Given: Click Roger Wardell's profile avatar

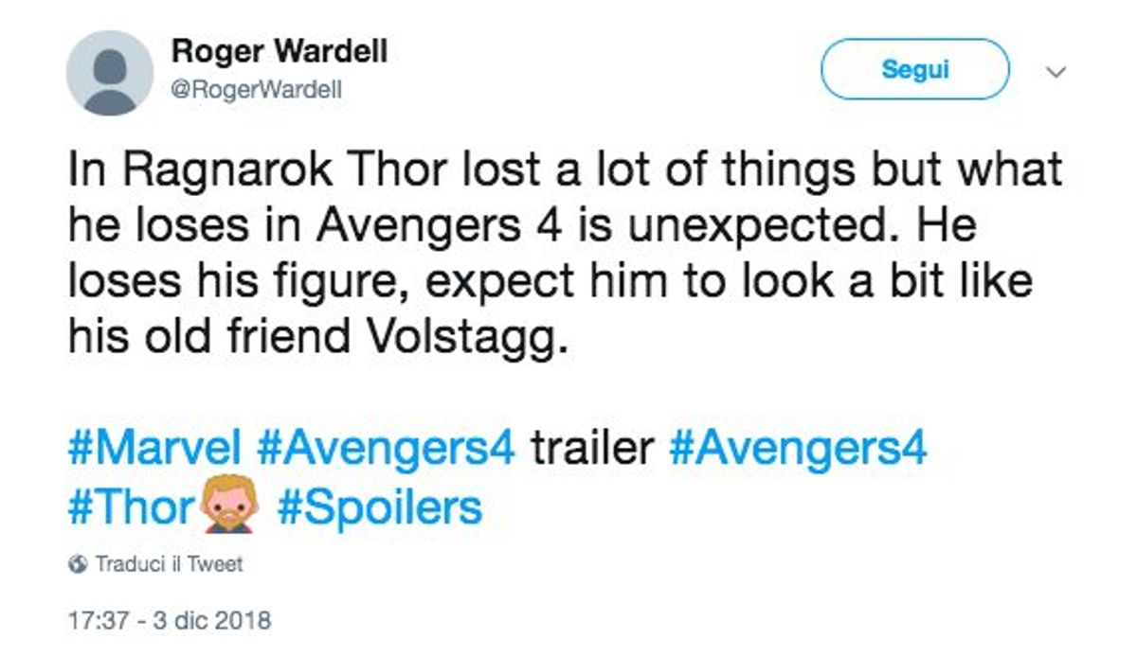Looking at the screenshot, I should pyautogui.click(x=110, y=73).
